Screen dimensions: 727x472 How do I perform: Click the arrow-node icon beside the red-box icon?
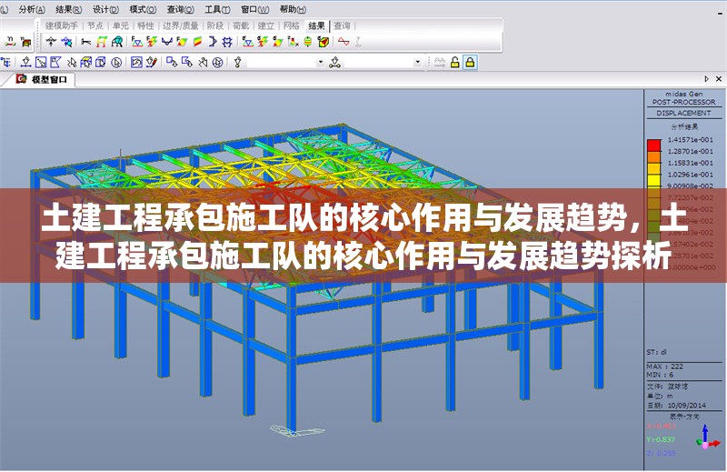point(10,42)
